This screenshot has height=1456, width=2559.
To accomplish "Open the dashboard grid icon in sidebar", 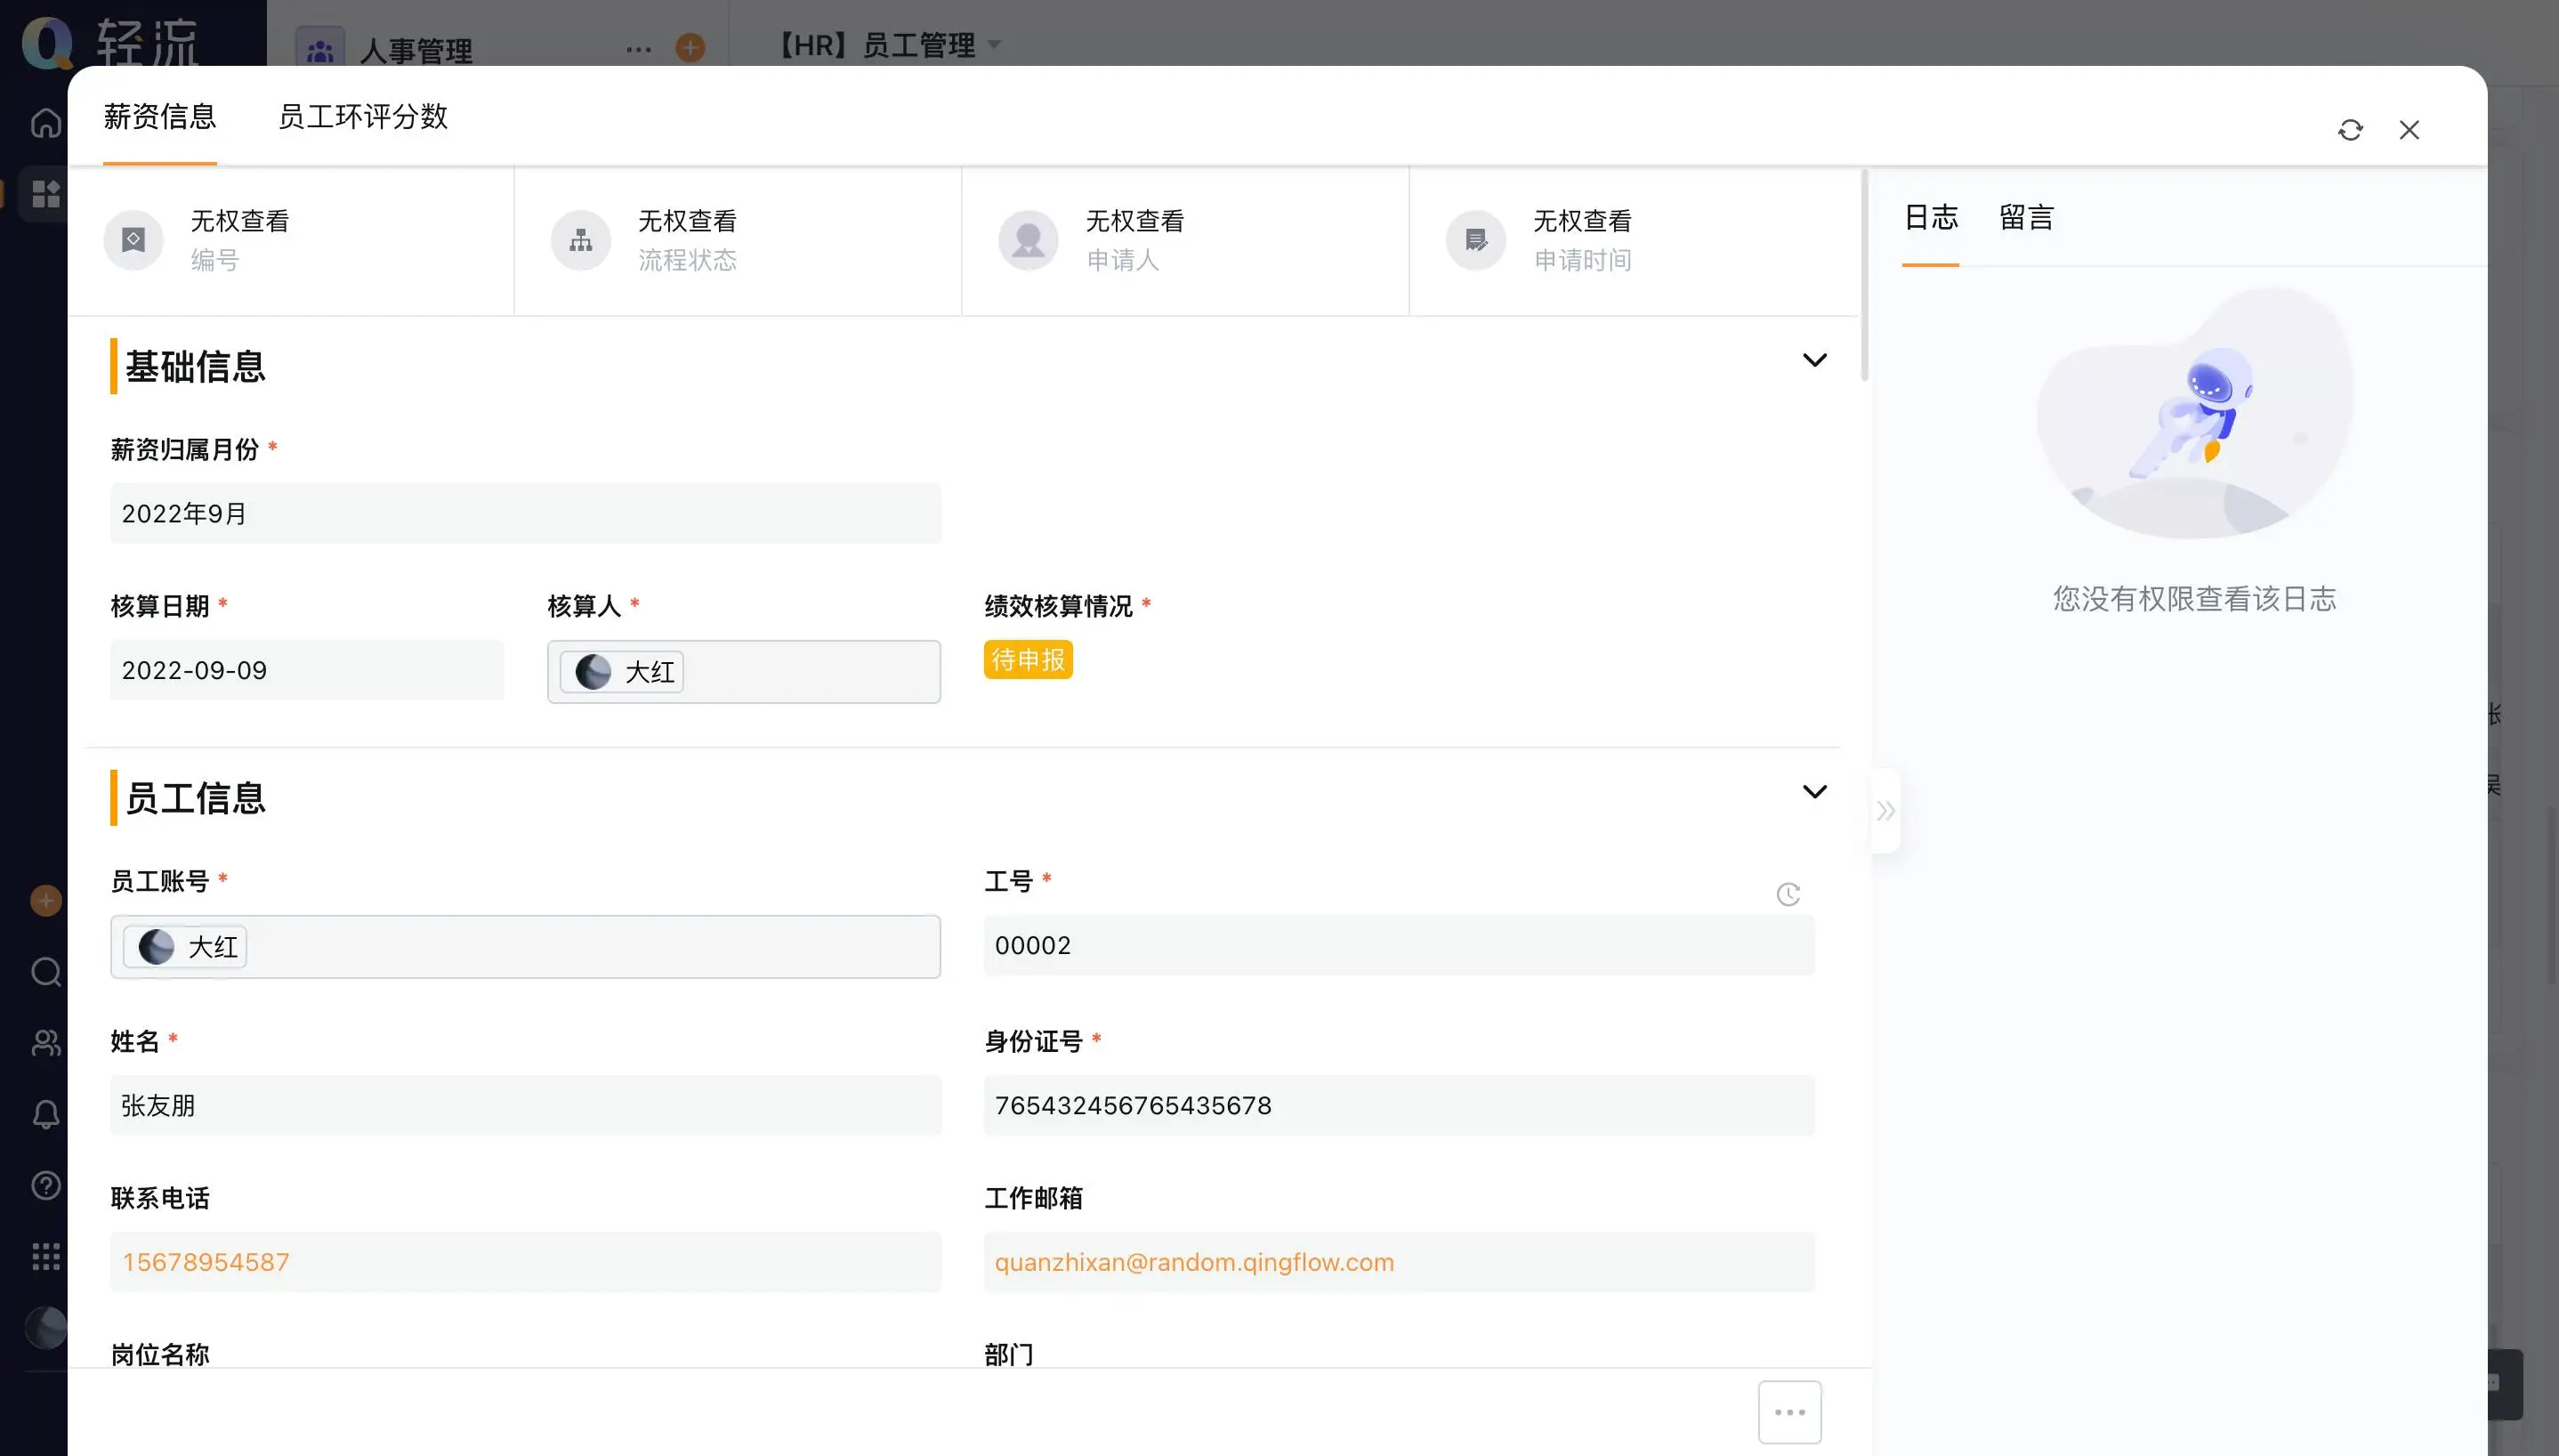I will 46,193.
